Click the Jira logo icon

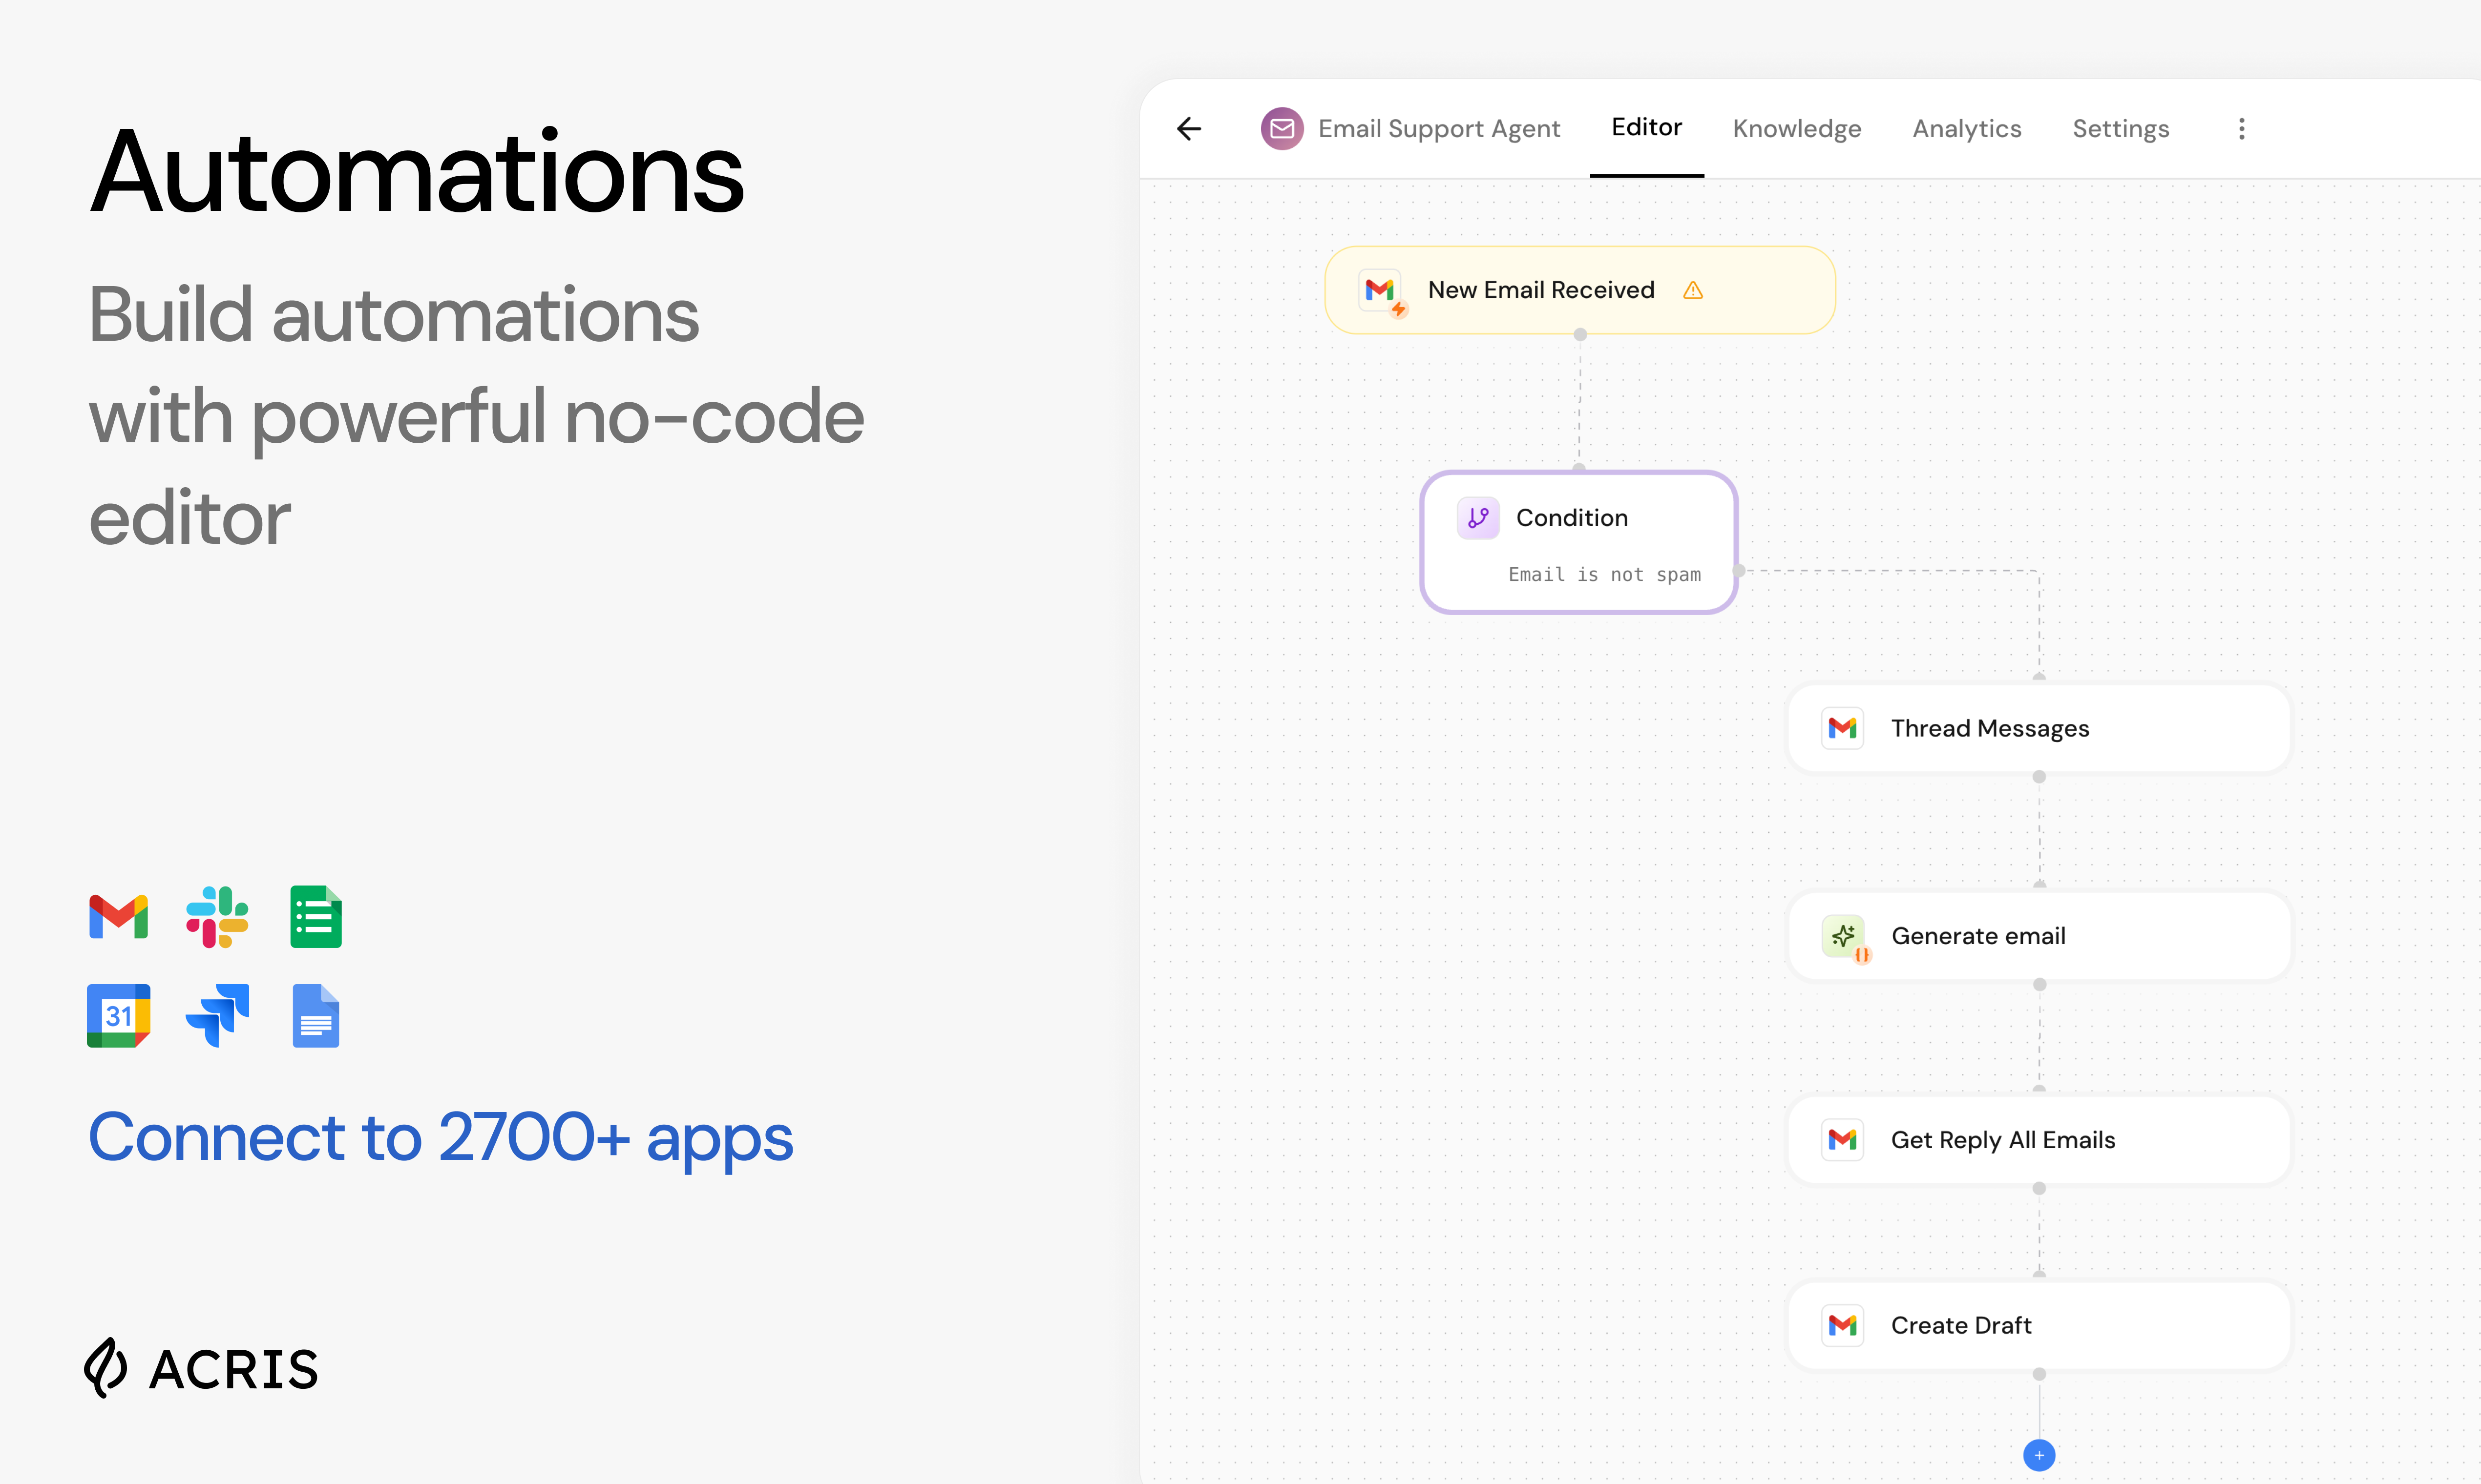[217, 1016]
